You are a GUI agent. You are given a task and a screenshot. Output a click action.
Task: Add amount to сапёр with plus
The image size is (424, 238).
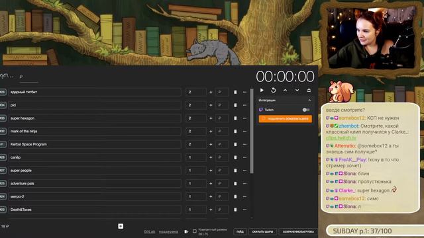tap(211, 157)
